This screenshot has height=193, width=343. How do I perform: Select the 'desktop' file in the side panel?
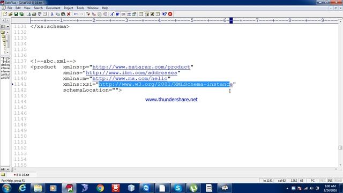click(x=5, y=65)
